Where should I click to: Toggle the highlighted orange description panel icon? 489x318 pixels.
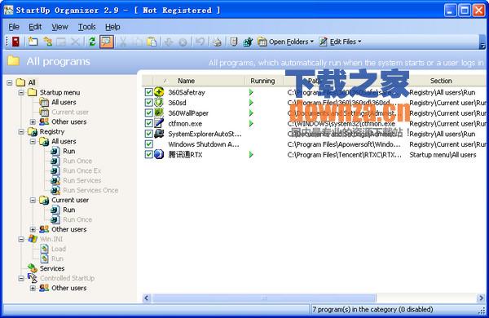pyautogui.click(x=106, y=42)
